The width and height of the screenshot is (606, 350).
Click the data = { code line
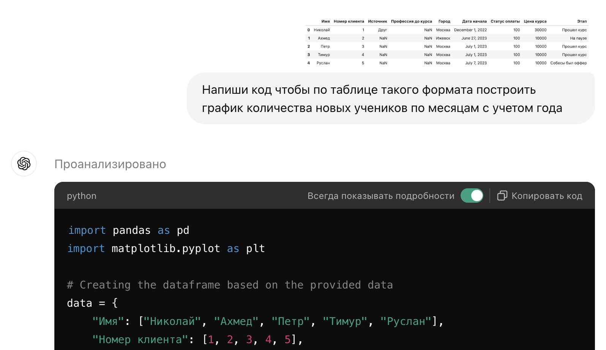coord(92,303)
